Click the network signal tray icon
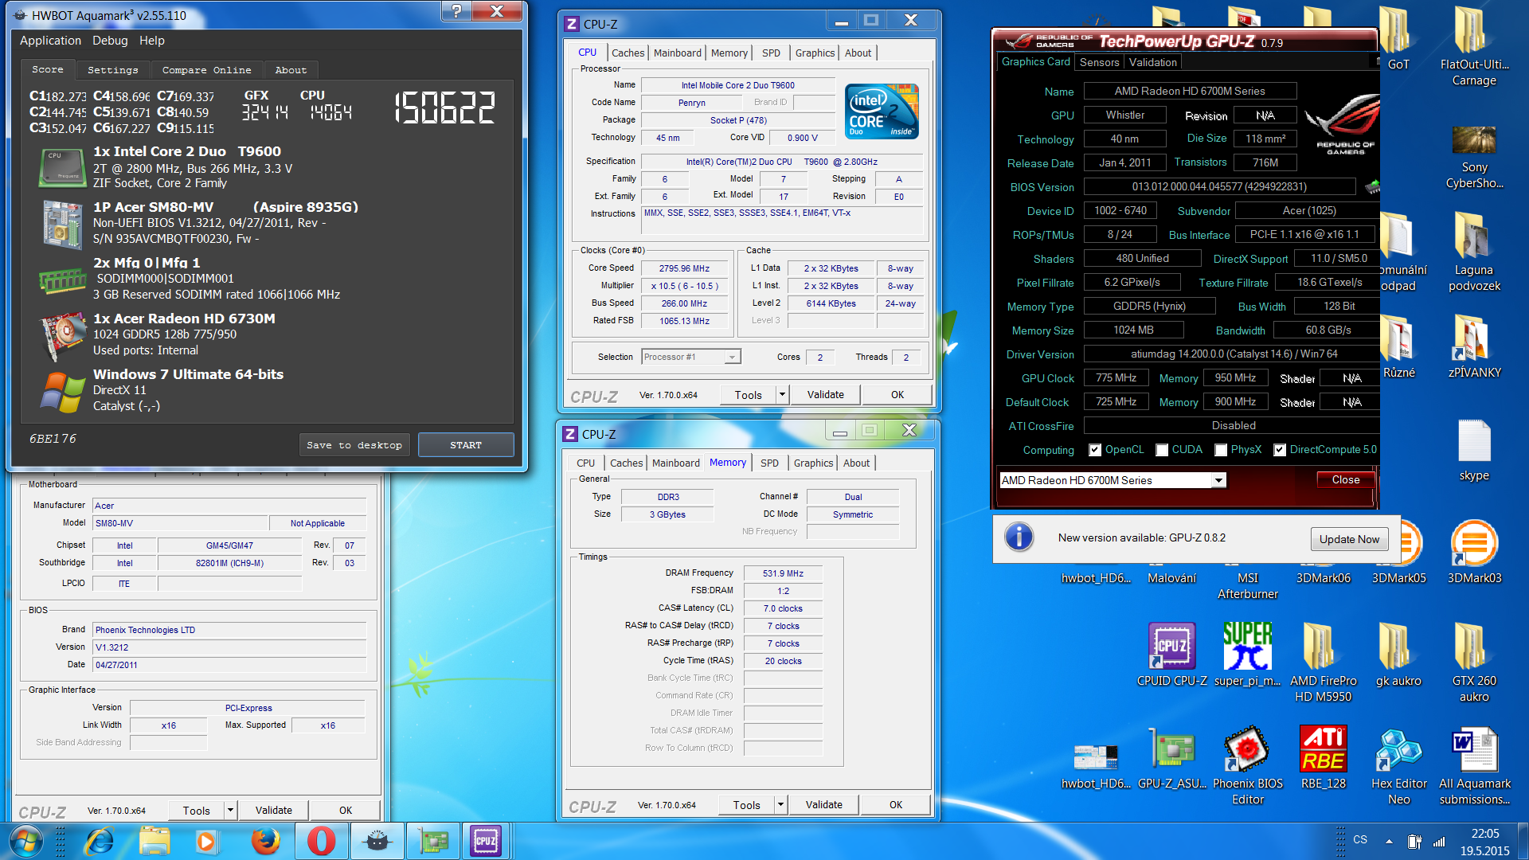 pos(1439,841)
